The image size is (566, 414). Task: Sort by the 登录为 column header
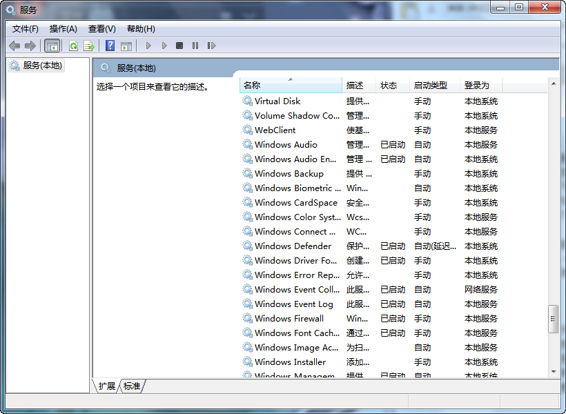click(x=481, y=85)
